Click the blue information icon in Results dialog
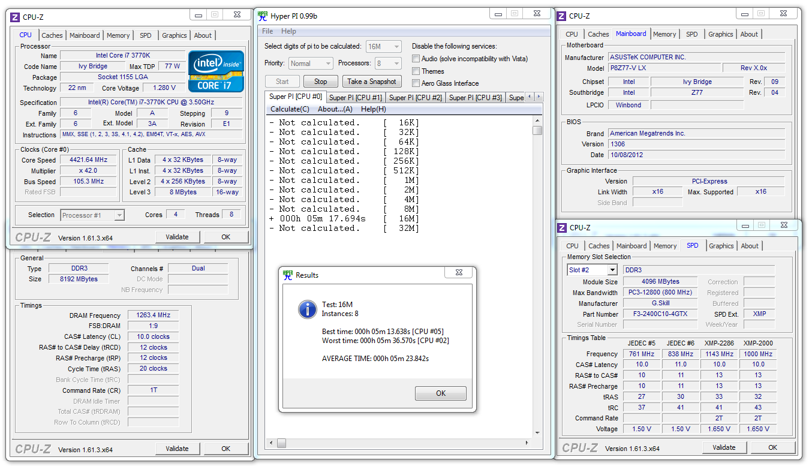This screenshot has height=466, width=812. click(x=307, y=309)
